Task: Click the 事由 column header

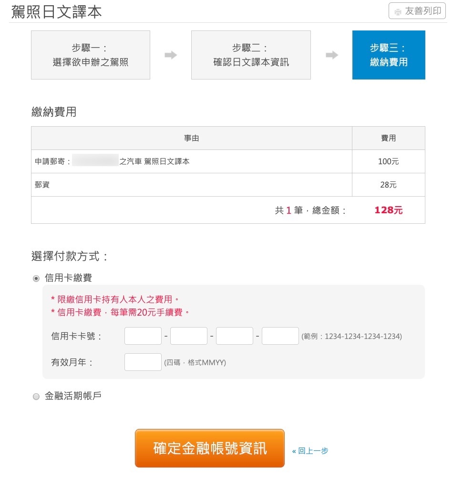Action: (x=192, y=139)
